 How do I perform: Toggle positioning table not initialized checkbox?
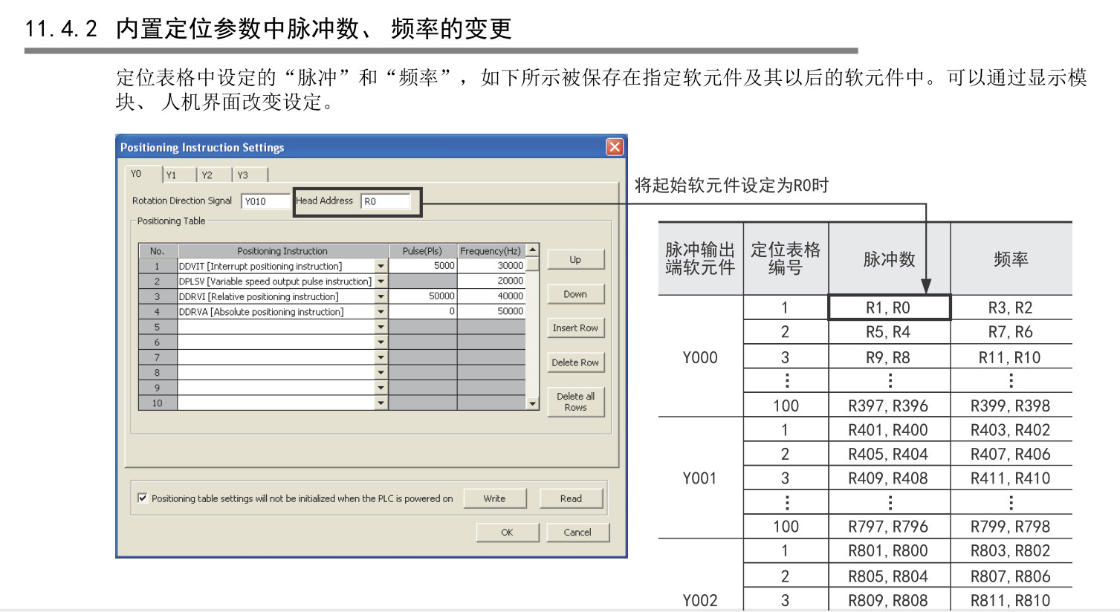pyautogui.click(x=142, y=498)
